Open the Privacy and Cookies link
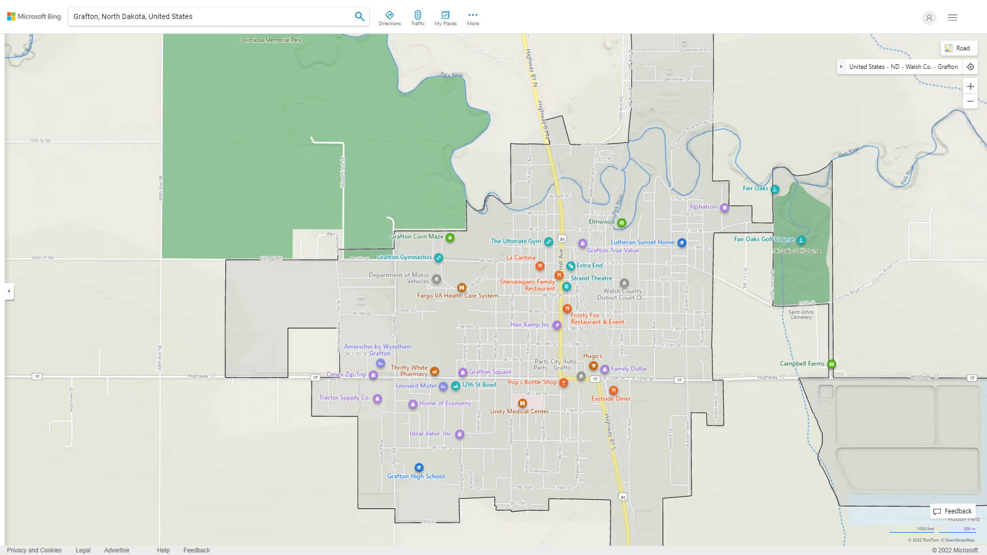The width and height of the screenshot is (987, 555). point(34,550)
